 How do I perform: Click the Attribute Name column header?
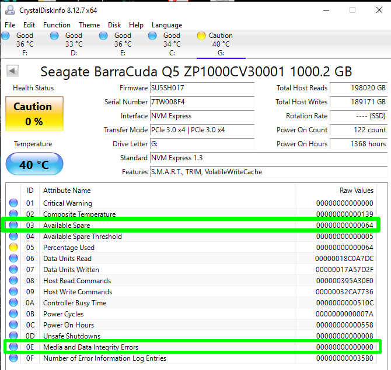click(167, 191)
